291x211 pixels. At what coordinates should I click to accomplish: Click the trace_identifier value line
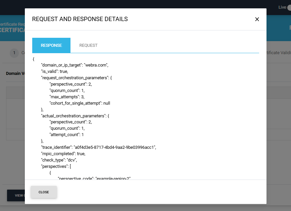tap(99, 147)
